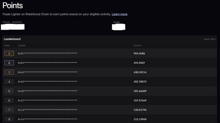The width and height of the screenshot is (220, 123).
Task: Select trader address starting 0x1d
Action: pos(48,110)
